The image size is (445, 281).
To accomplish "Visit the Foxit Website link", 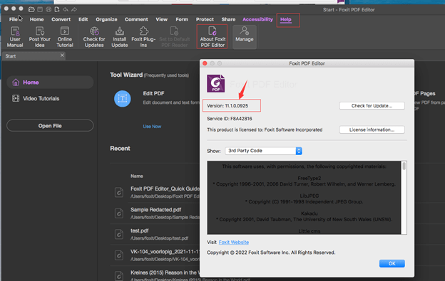I will [234, 243].
